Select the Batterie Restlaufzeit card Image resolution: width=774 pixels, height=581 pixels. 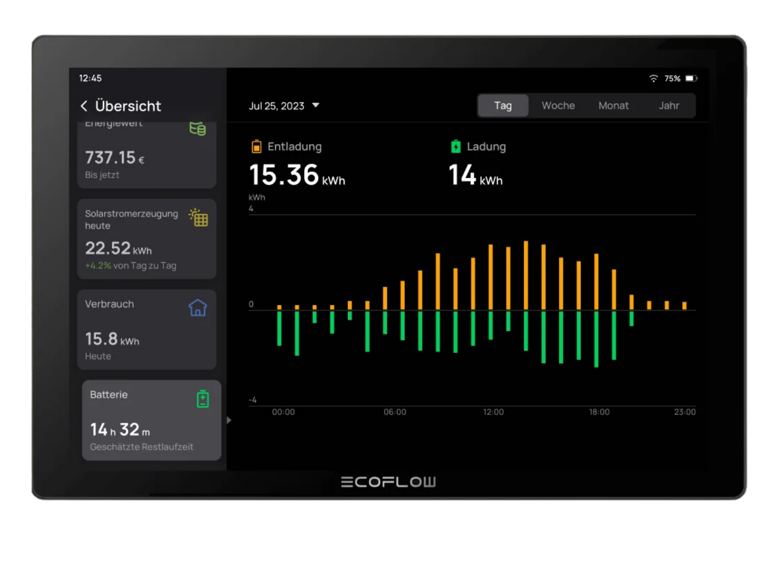click(151, 420)
